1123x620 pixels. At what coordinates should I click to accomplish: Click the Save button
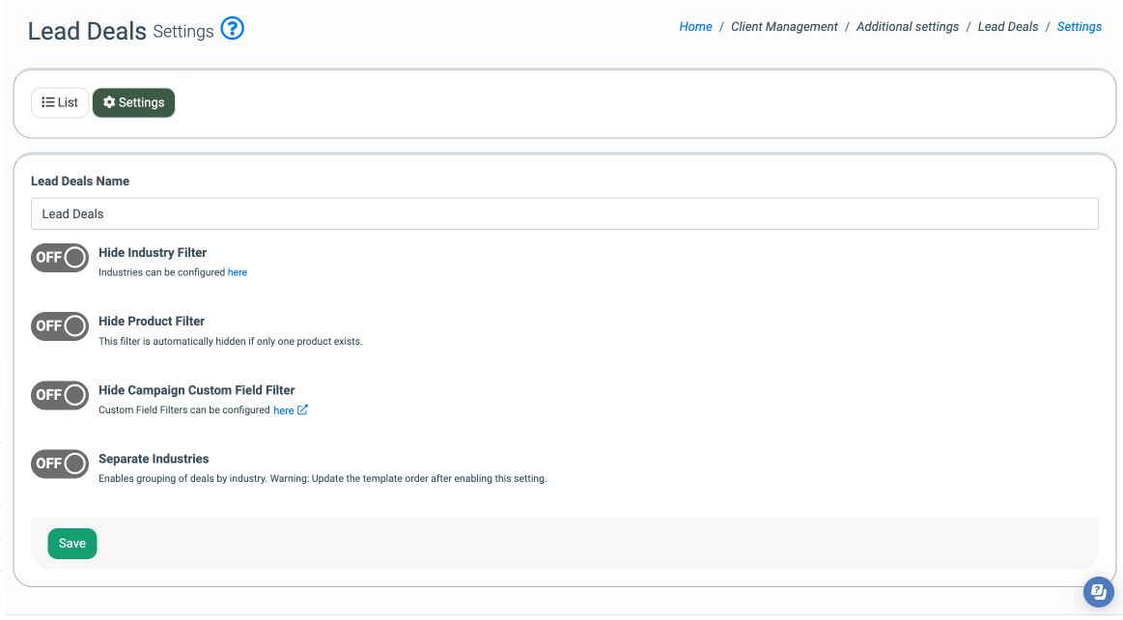click(x=72, y=544)
